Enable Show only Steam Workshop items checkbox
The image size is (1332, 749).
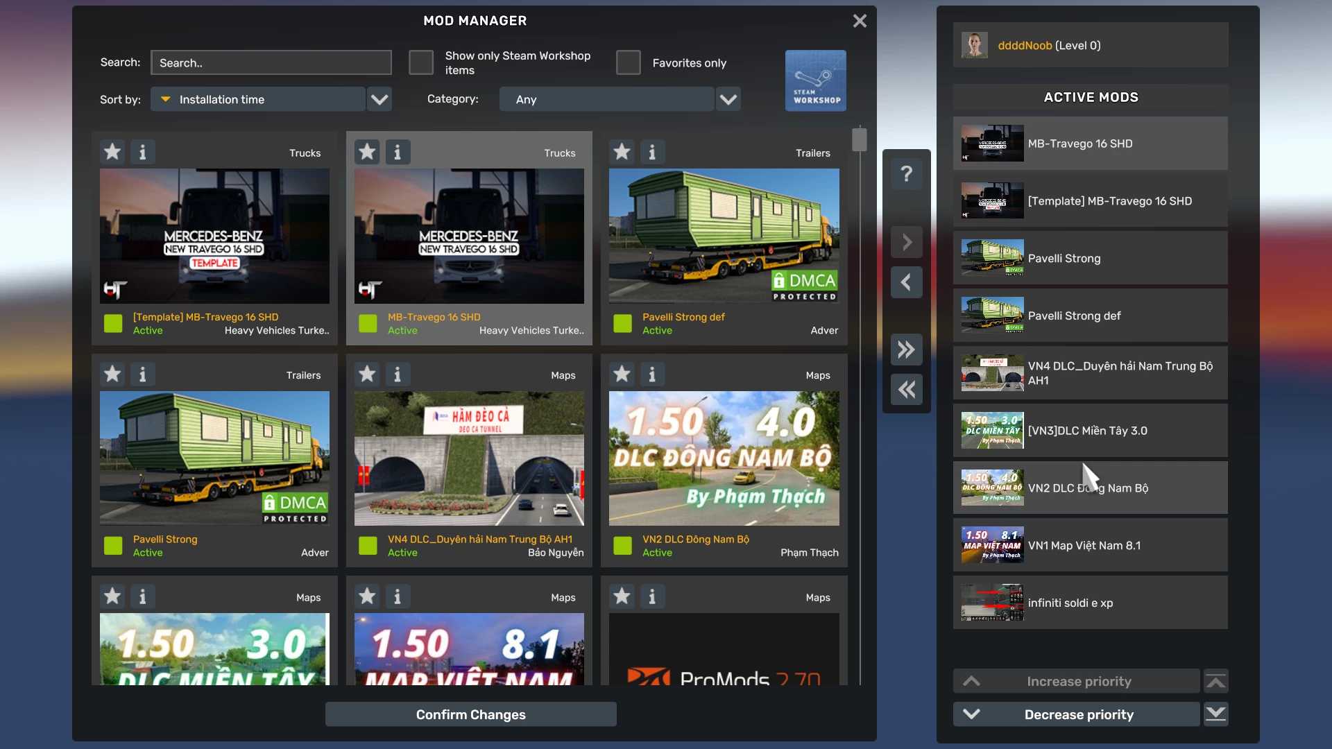421,62
